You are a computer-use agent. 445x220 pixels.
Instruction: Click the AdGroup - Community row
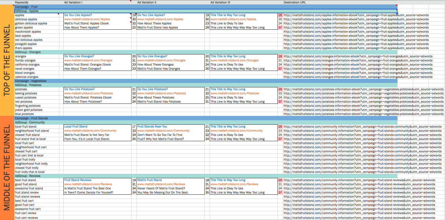click(206, 122)
